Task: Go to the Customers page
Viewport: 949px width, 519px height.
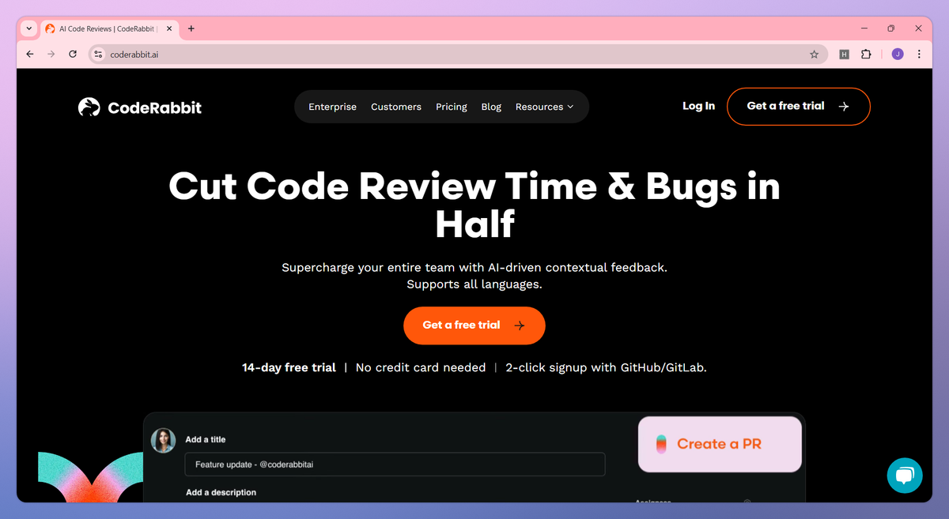Action: (396, 107)
